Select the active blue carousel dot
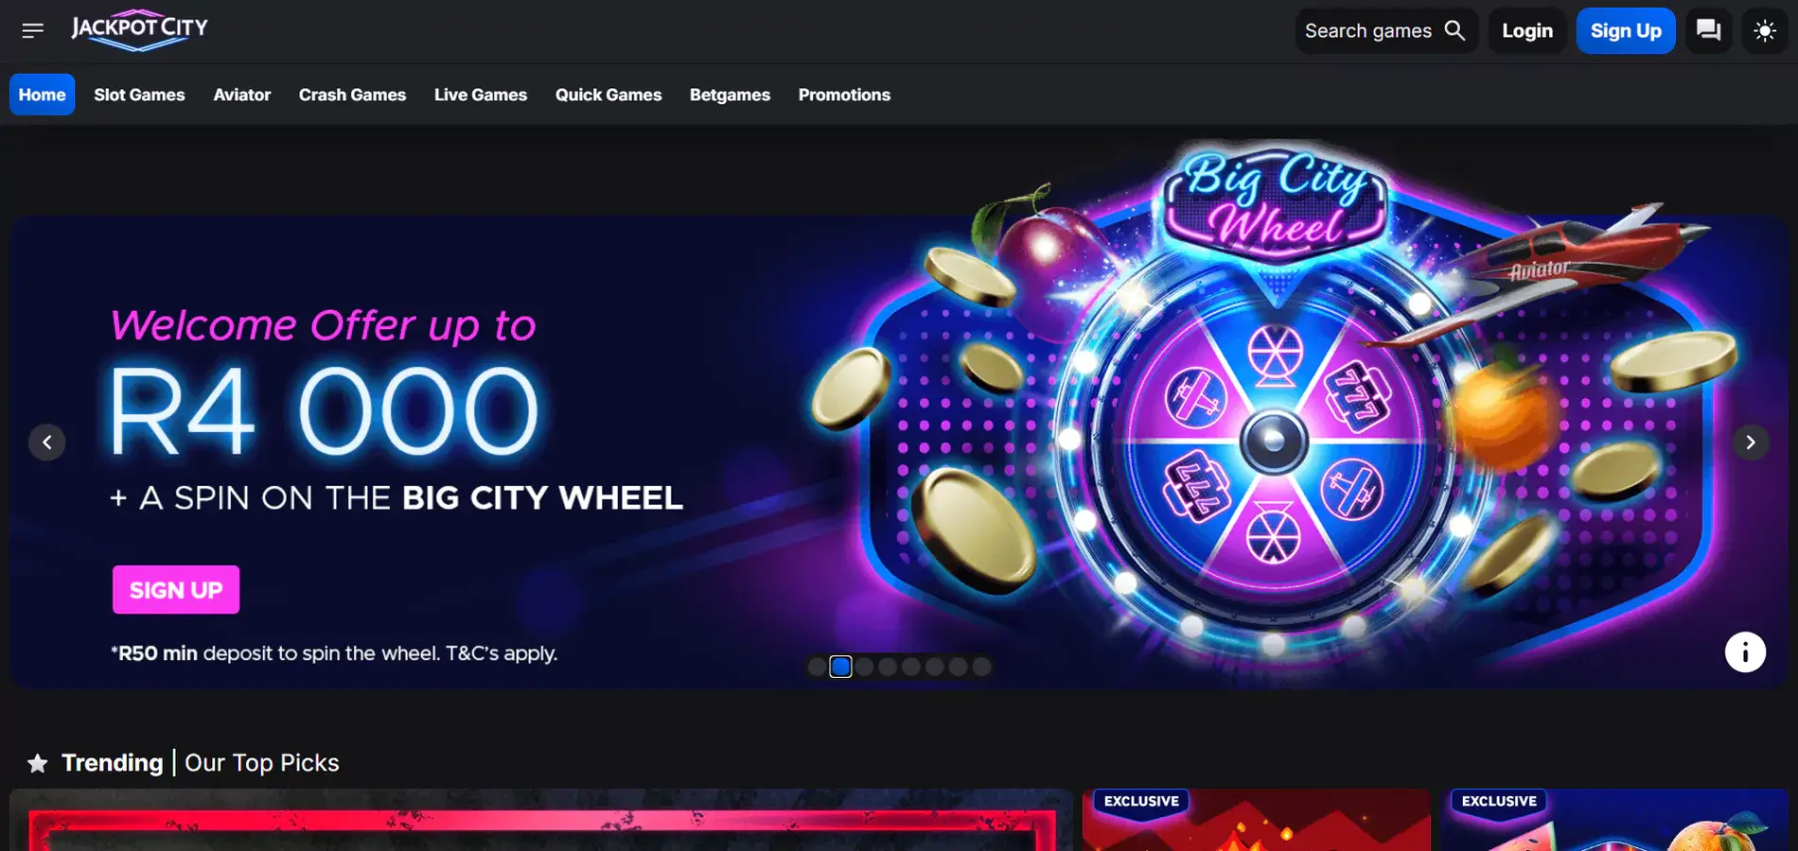Screen dimensions: 1798x851 (x=840, y=667)
